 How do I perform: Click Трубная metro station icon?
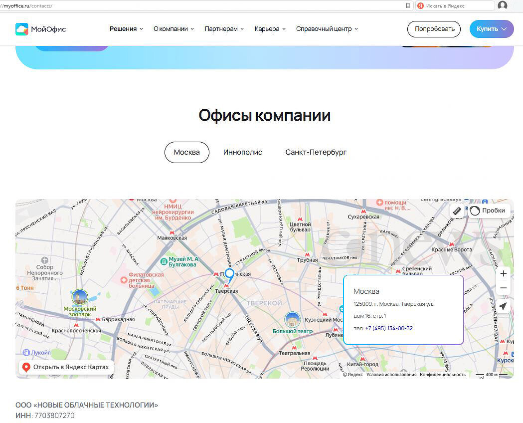307,254
